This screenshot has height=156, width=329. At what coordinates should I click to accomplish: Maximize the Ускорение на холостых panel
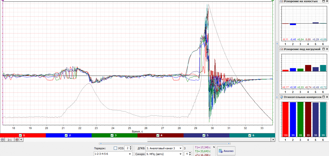click(x=323, y=1)
